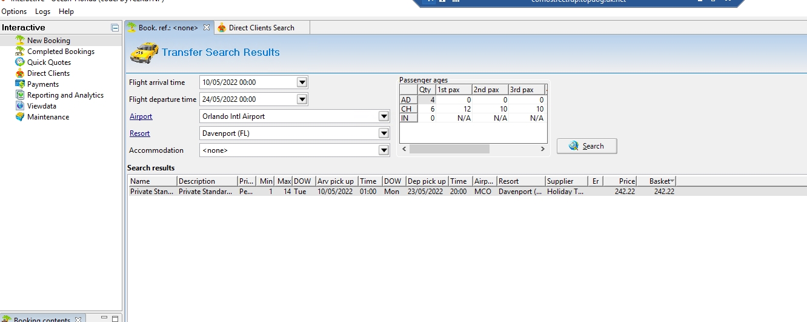The image size is (807, 322).
Task: Open the Help menu
Action: click(x=66, y=12)
